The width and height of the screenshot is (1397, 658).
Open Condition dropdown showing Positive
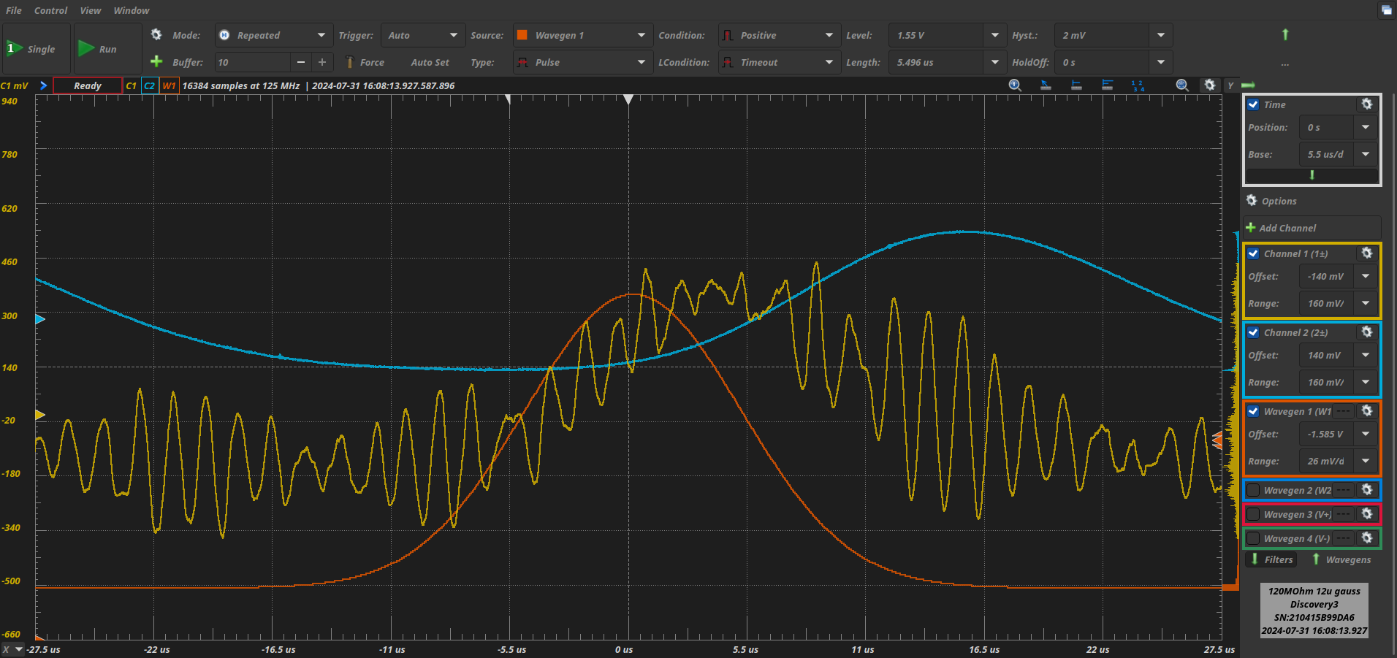tap(779, 35)
